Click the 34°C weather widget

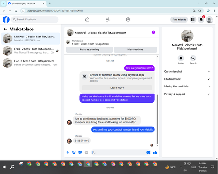tap(170, 167)
